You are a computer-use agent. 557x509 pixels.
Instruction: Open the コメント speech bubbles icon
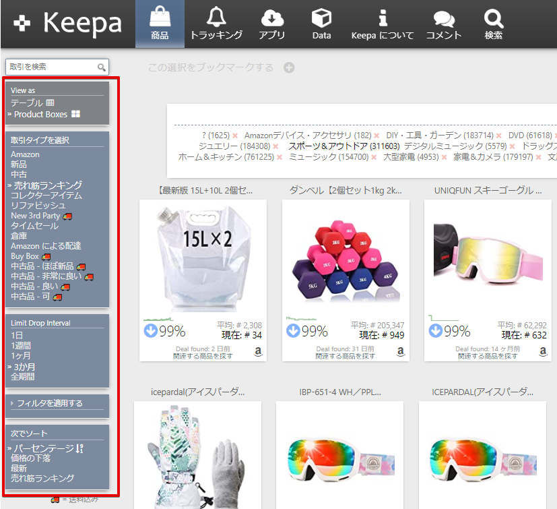pyautogui.click(x=444, y=24)
